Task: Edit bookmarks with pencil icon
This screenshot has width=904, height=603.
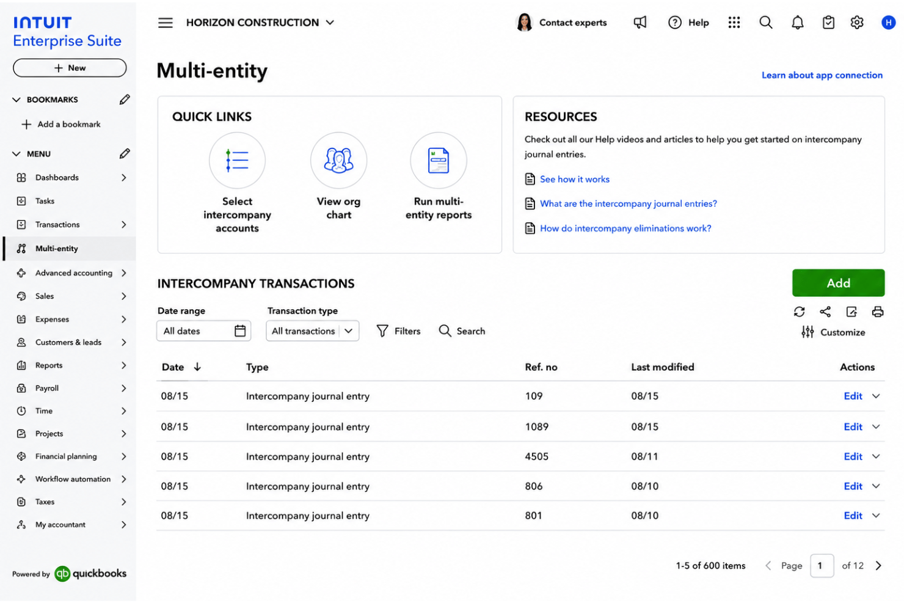Action: pyautogui.click(x=125, y=100)
